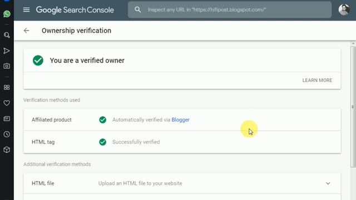Open the news feed sidebar icon
The height and width of the screenshot is (200, 356).
[x=7, y=118]
